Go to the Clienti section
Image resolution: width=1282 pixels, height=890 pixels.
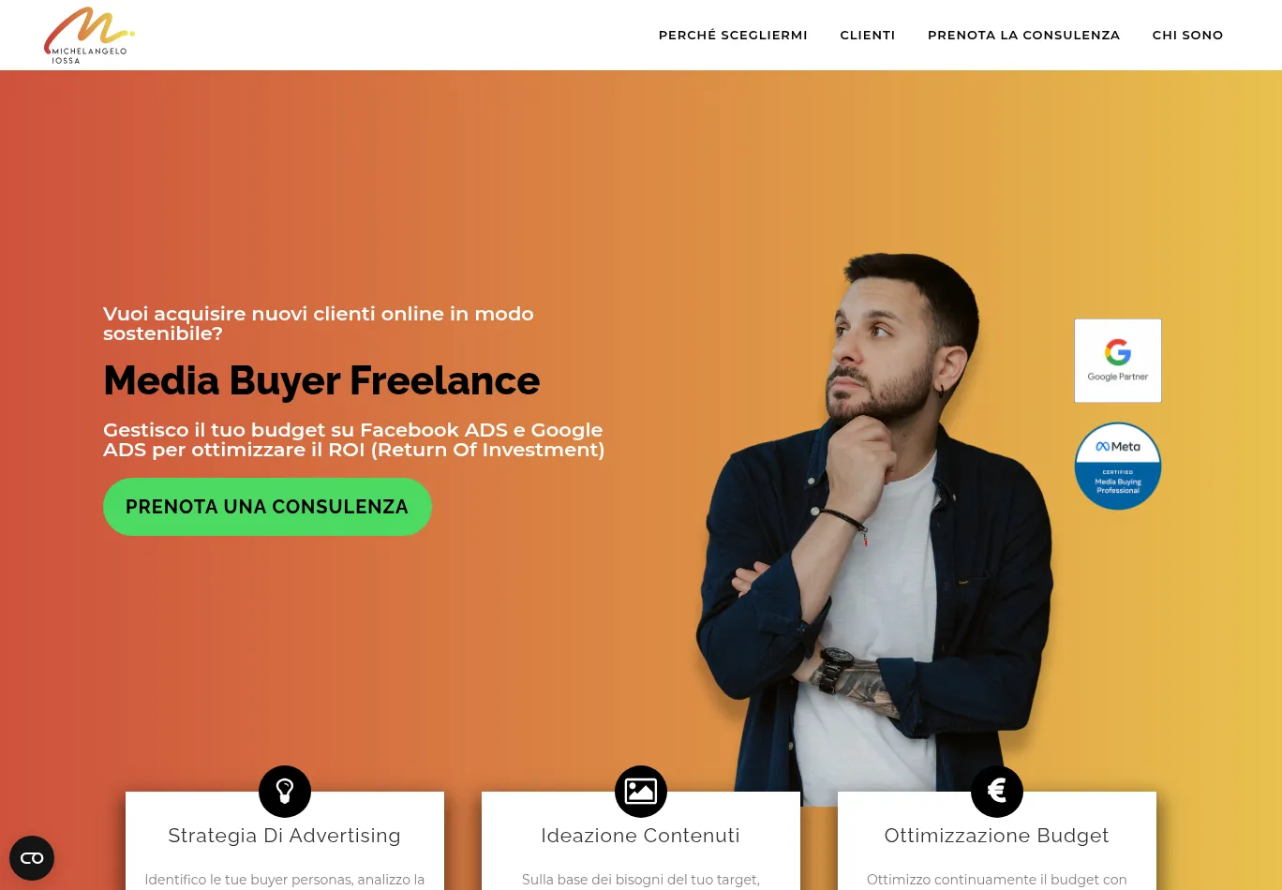point(868,35)
